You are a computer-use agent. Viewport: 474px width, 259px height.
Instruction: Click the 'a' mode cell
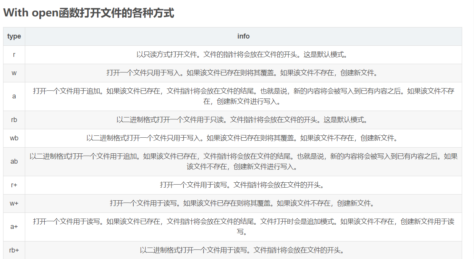click(x=14, y=96)
